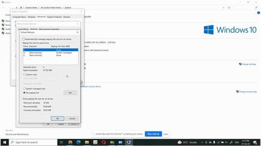Click the ENG language indicator
Viewport: 261px width, 146px height.
click(237, 142)
